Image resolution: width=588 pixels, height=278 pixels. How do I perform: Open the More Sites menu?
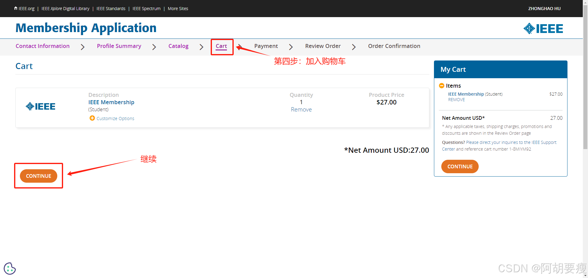point(178,9)
